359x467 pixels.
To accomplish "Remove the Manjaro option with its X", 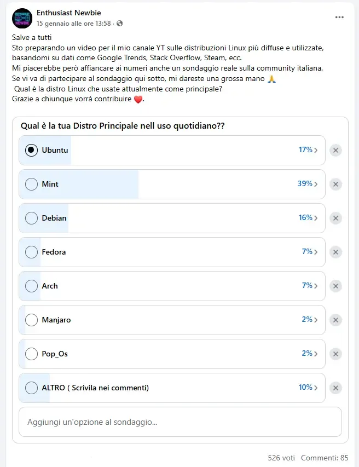I will coord(335,320).
